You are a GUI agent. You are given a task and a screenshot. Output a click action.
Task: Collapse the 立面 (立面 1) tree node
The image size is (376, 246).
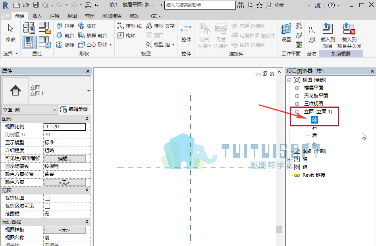pos(297,112)
